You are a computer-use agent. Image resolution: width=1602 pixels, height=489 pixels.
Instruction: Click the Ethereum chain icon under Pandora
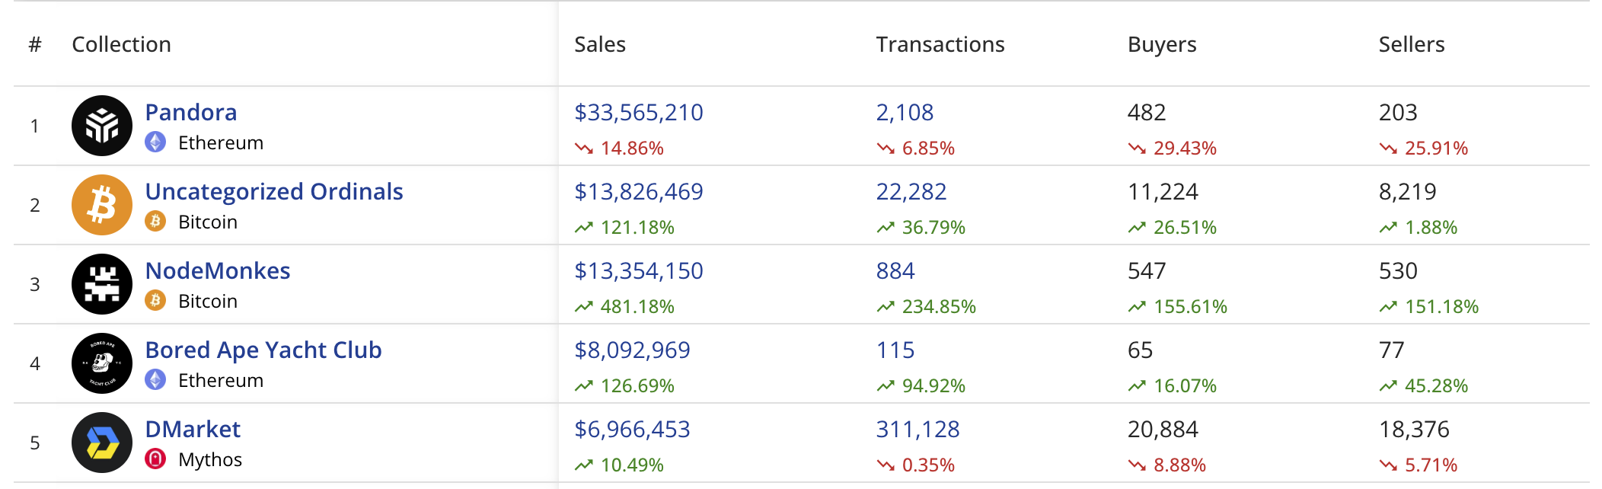click(x=155, y=142)
